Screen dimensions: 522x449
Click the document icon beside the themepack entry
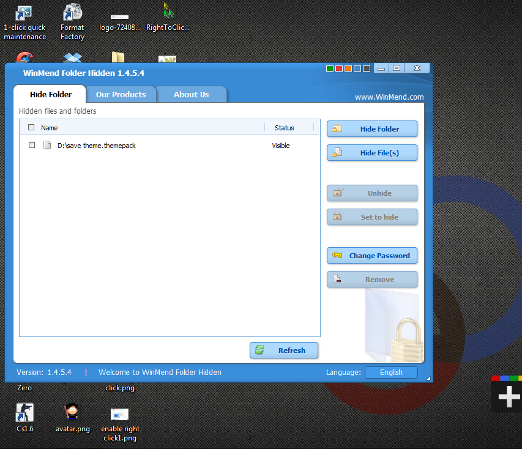pyautogui.click(x=48, y=145)
